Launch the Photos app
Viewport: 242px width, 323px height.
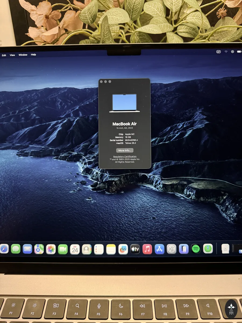tap(51, 249)
